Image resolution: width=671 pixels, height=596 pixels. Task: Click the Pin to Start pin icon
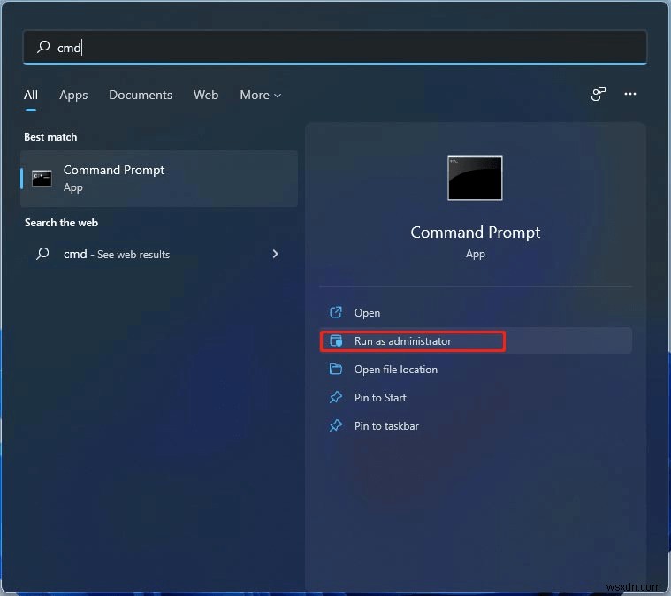tap(336, 397)
